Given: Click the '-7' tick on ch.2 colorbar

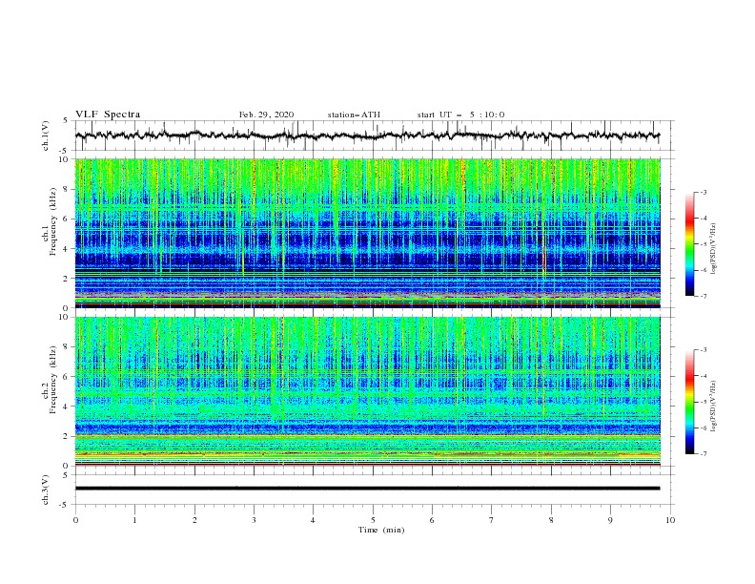Looking at the screenshot, I should (703, 454).
